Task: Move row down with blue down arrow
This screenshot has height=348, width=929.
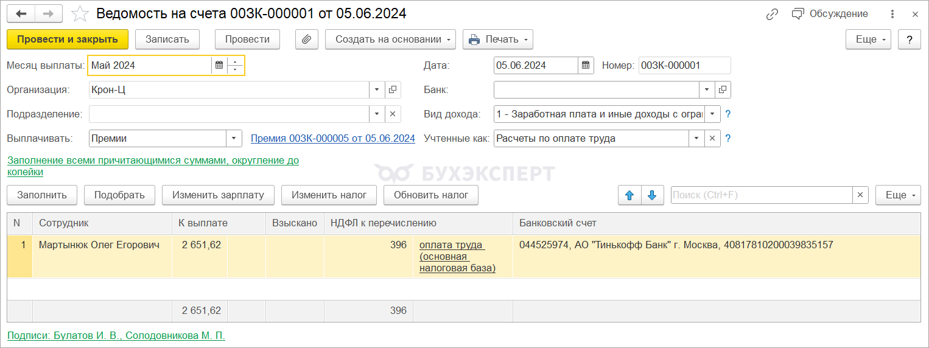Action: [x=652, y=195]
